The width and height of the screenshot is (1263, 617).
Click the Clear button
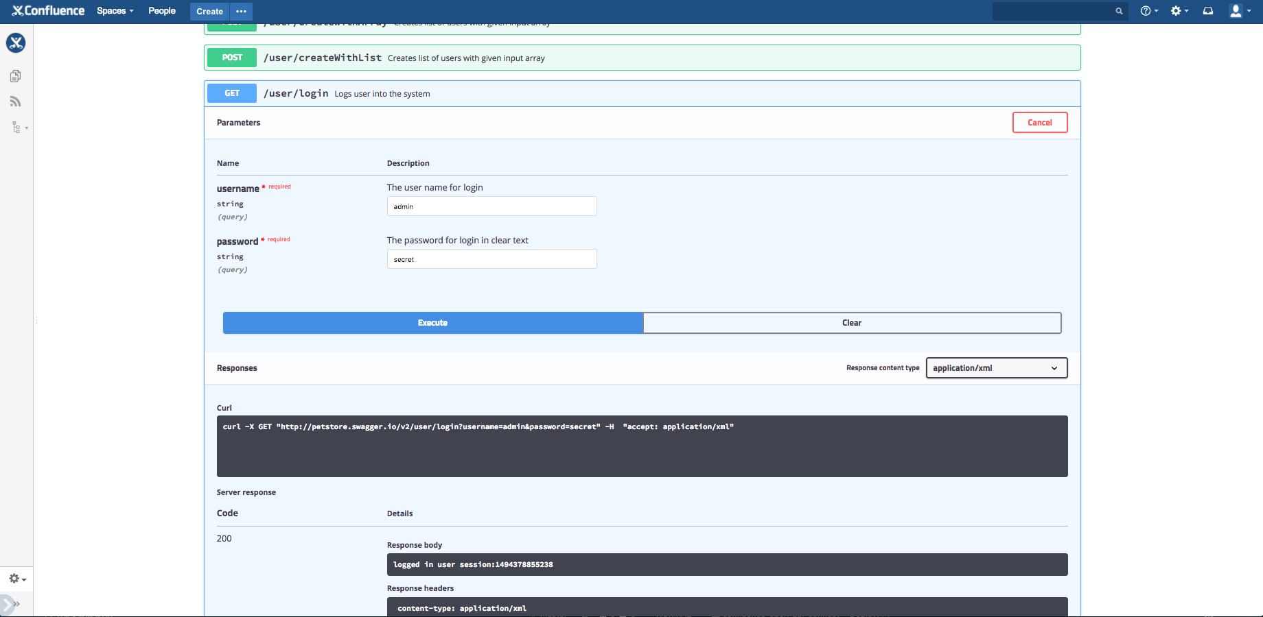click(x=851, y=323)
